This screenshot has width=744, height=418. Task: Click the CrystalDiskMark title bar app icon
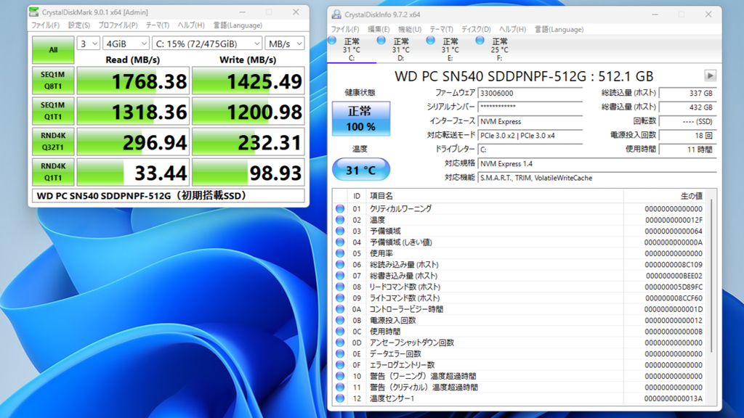tap(36, 12)
